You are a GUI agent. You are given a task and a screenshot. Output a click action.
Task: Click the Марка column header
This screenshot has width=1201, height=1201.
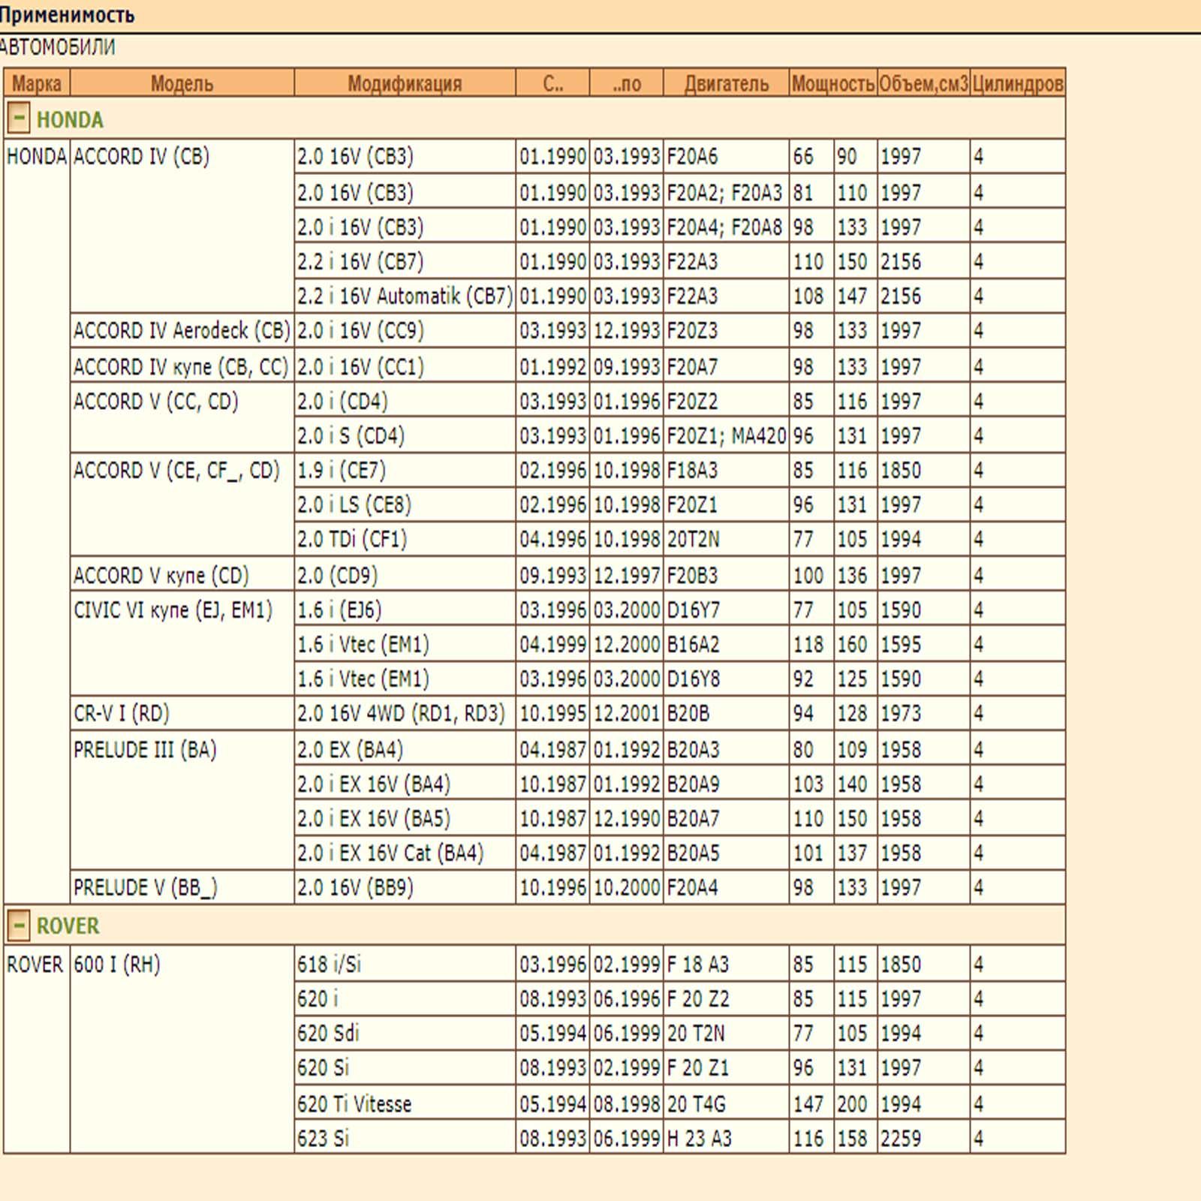click(x=37, y=83)
